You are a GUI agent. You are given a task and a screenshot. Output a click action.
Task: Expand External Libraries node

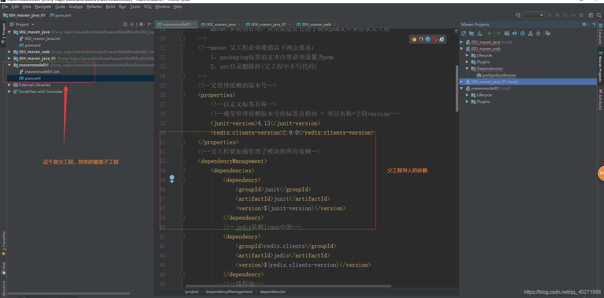(9, 85)
